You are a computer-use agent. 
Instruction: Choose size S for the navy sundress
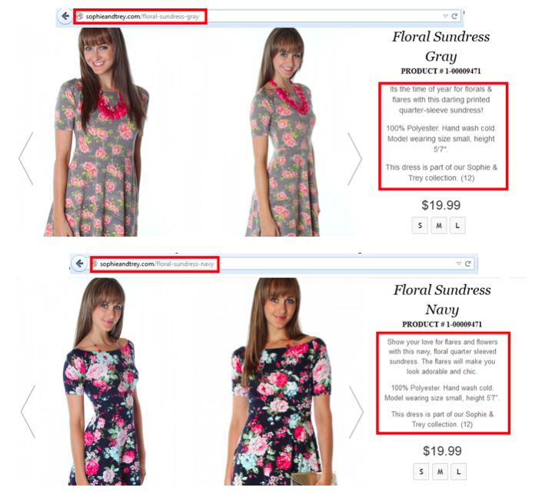421,472
